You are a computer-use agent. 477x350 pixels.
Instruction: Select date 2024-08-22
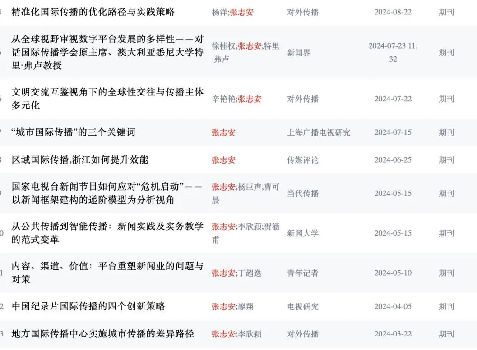click(393, 12)
